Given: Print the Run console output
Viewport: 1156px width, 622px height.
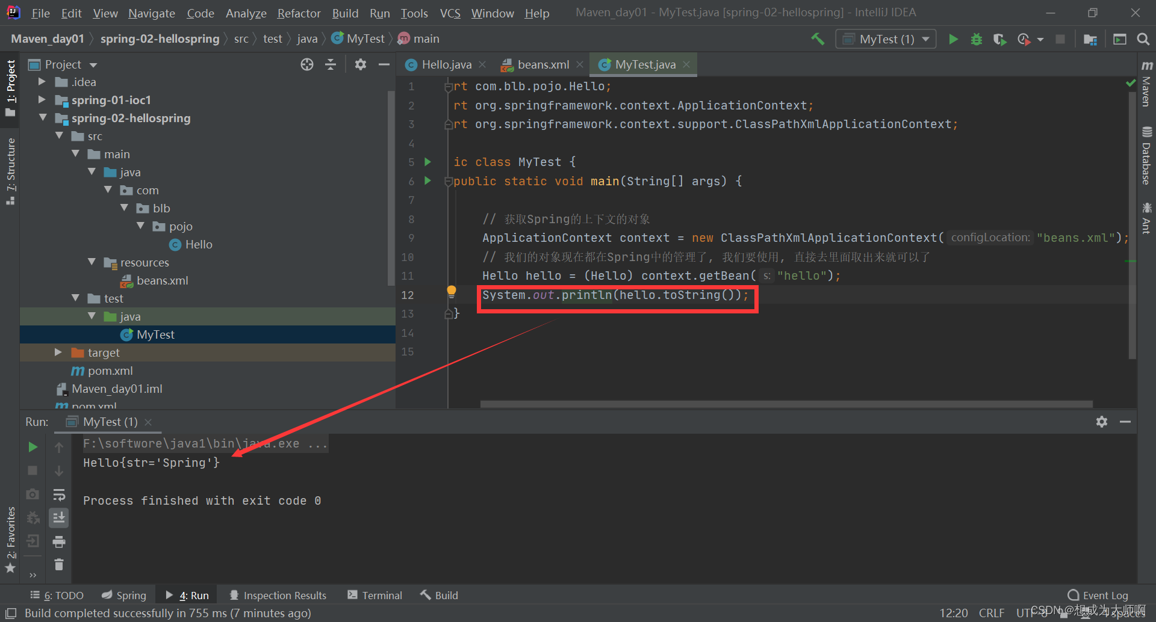Looking at the screenshot, I should click(x=59, y=542).
